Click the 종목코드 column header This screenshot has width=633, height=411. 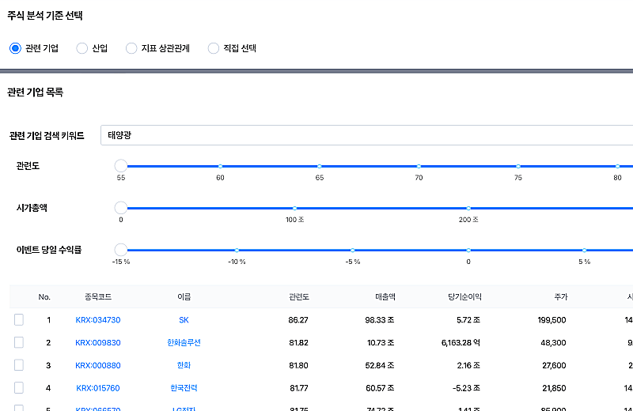point(98,297)
